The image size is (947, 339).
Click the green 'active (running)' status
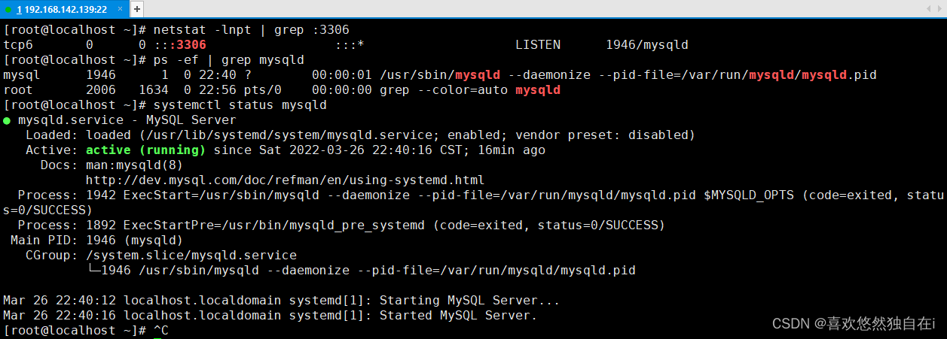pos(146,150)
